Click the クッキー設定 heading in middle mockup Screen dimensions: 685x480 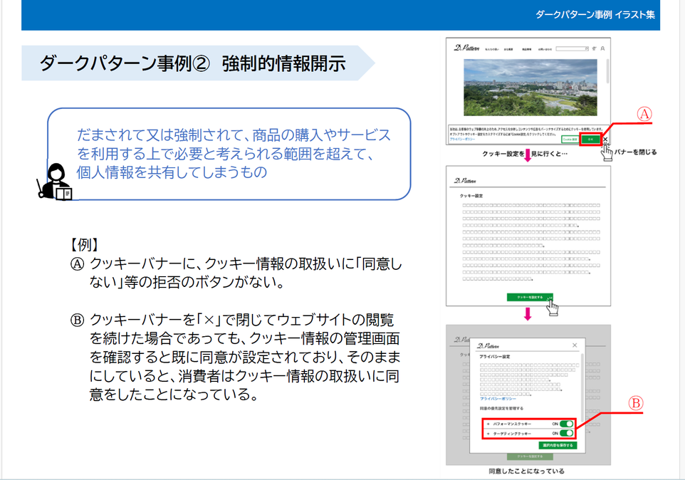(x=471, y=196)
